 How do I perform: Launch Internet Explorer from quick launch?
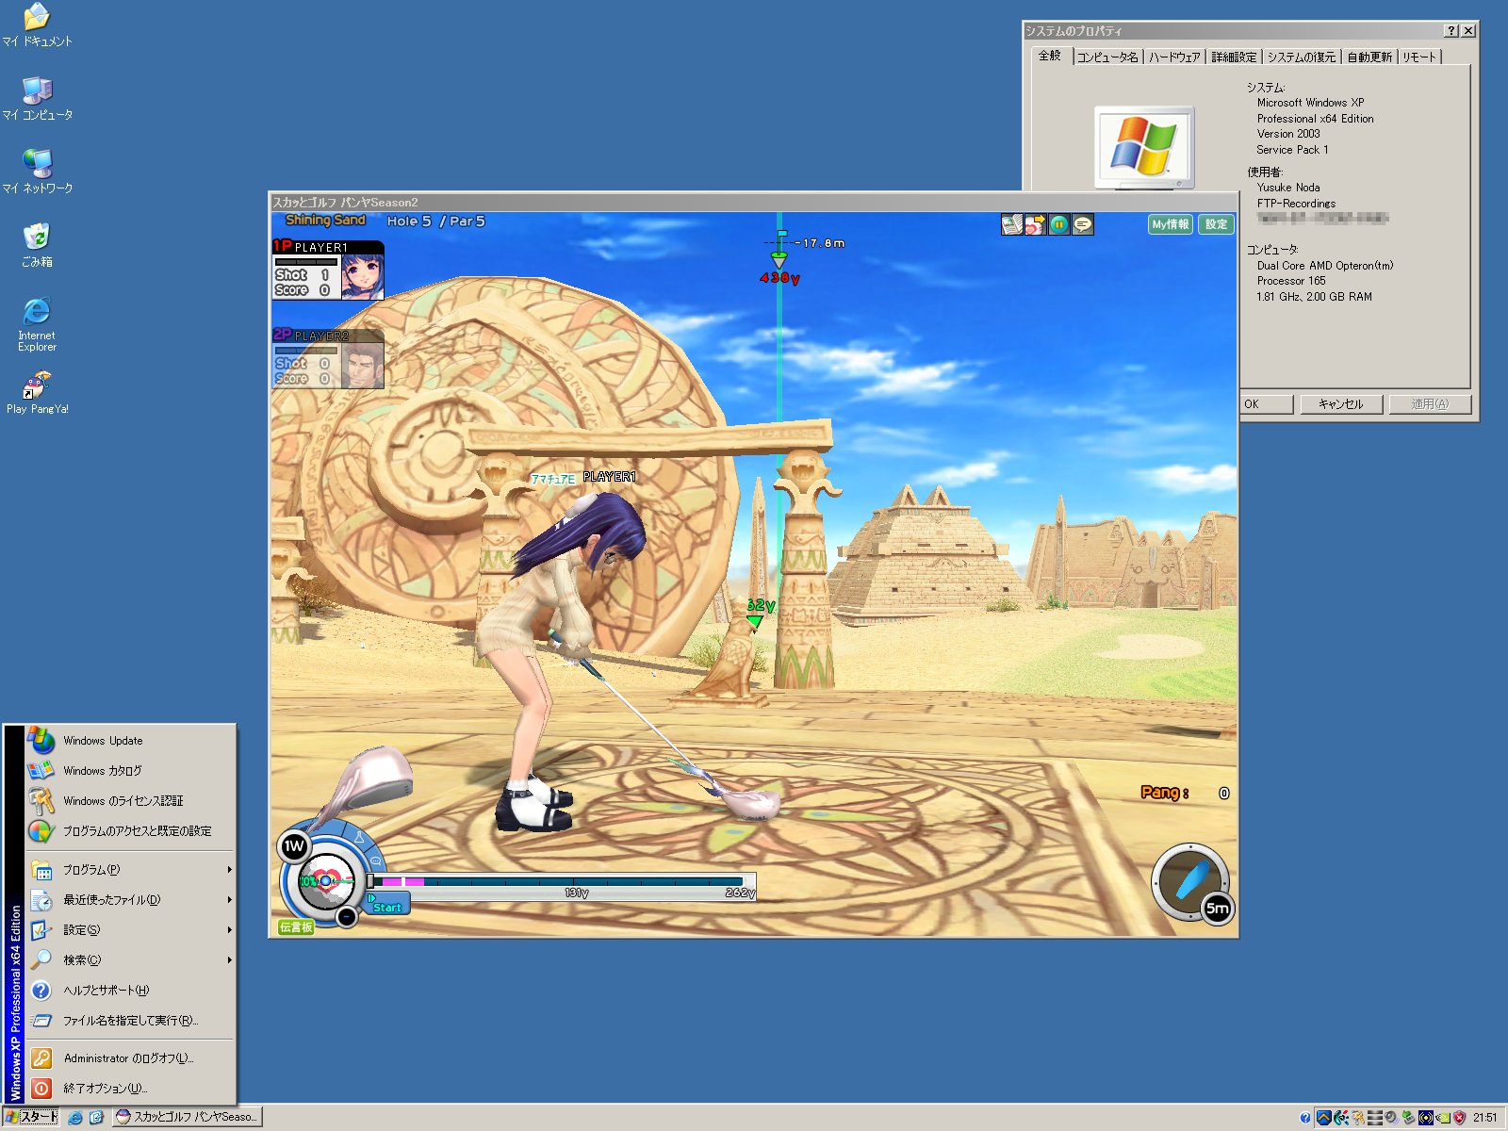[75, 1118]
